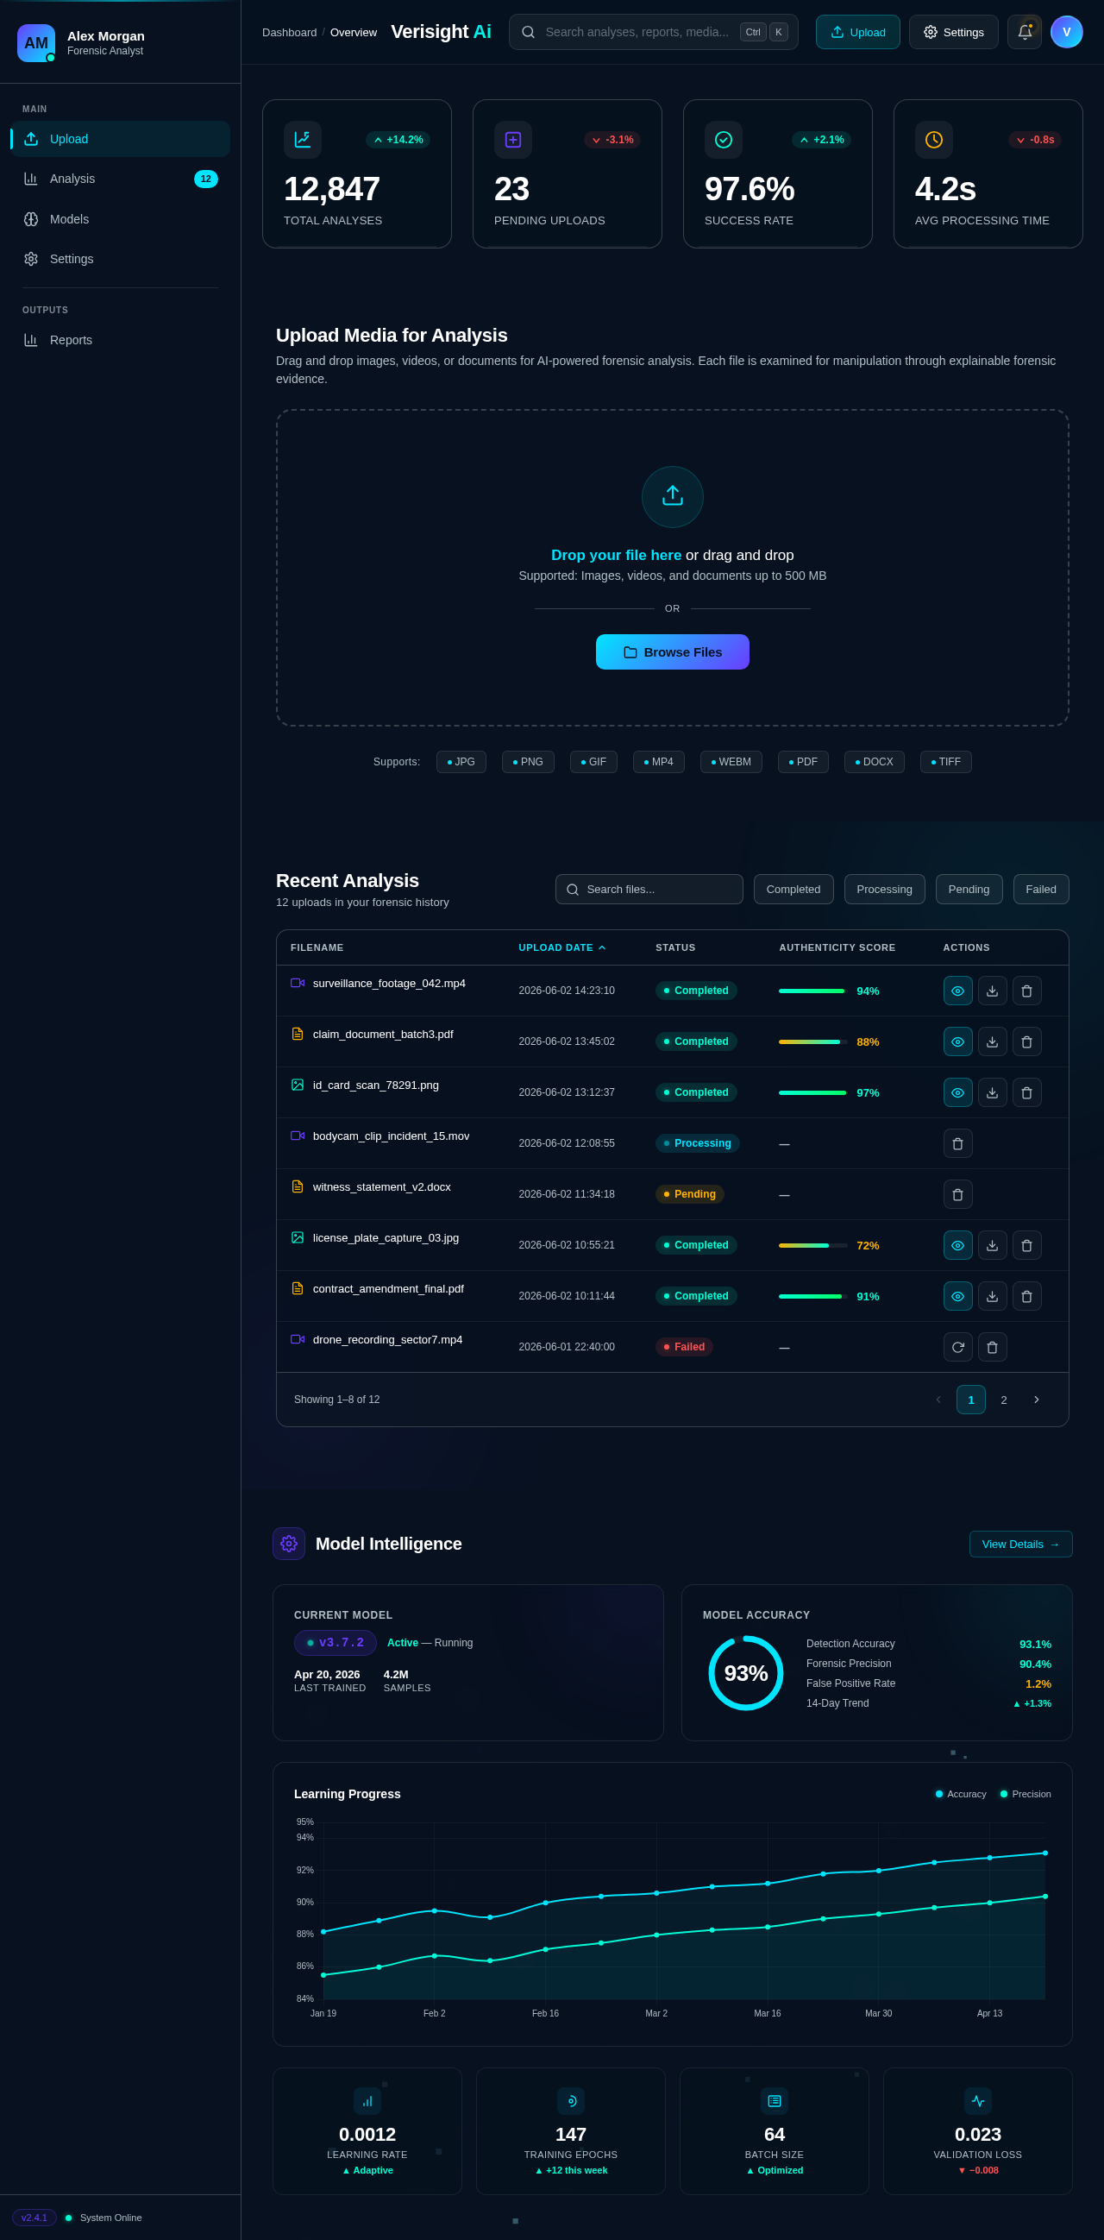This screenshot has height=2240, width=1104.
Task: Download contract_amendment_final.pdf report
Action: point(992,1296)
